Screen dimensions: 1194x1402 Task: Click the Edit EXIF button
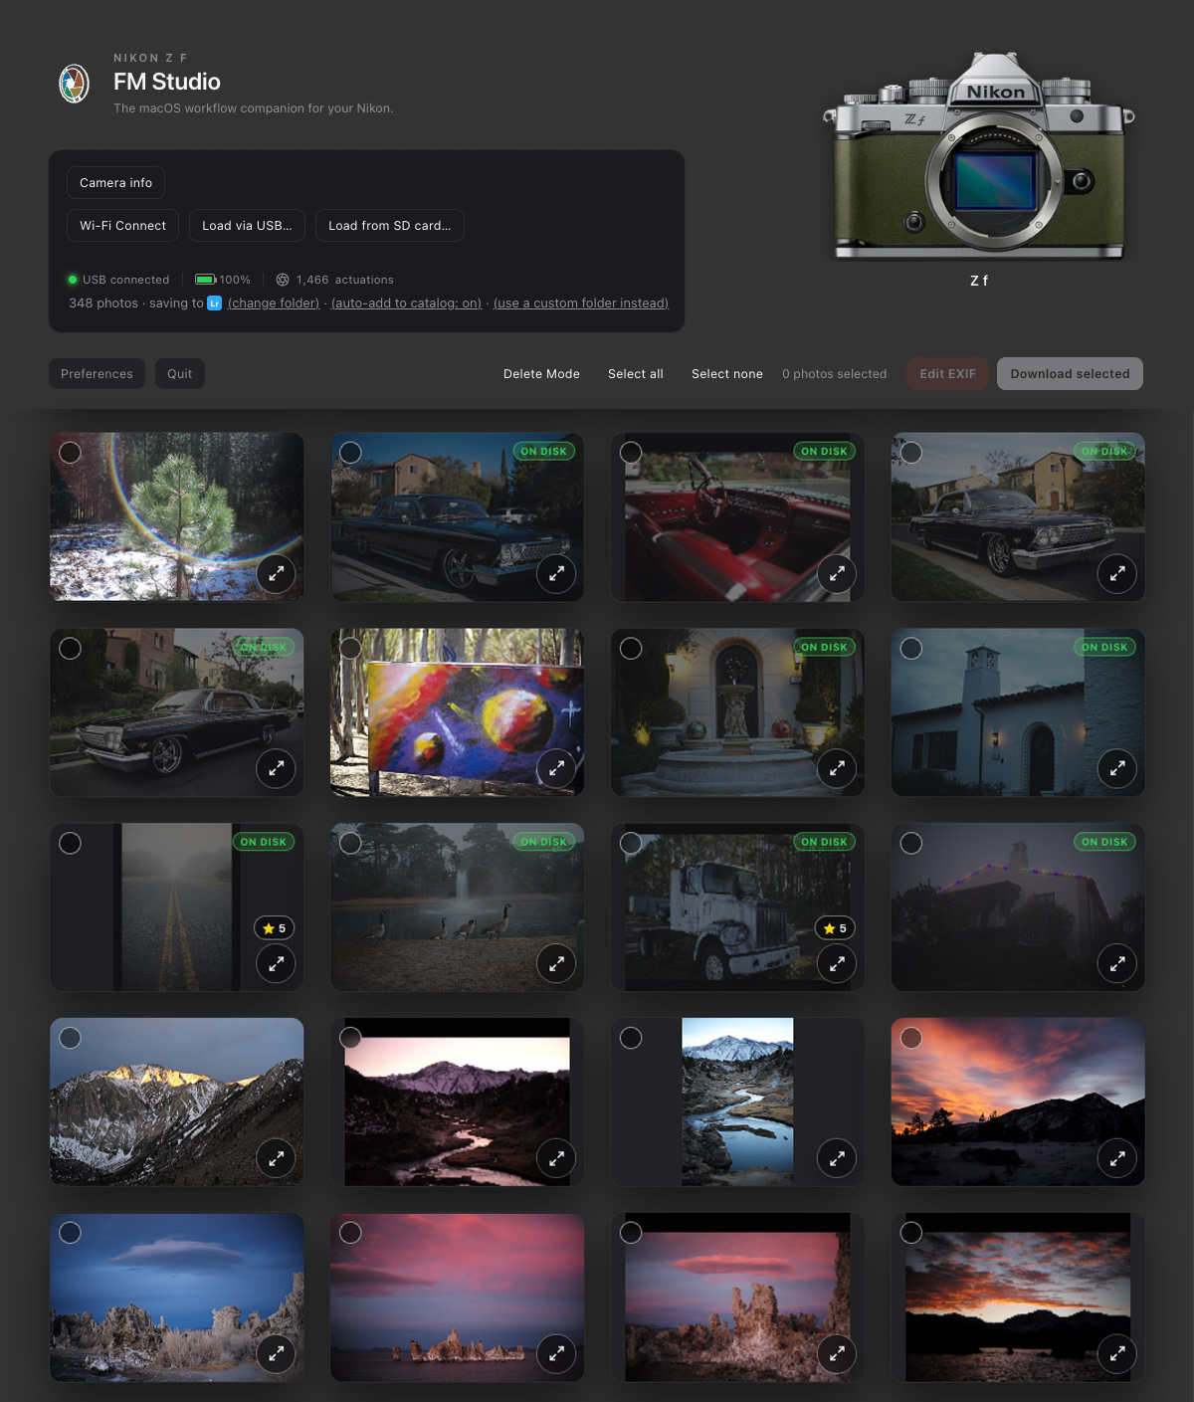(947, 374)
